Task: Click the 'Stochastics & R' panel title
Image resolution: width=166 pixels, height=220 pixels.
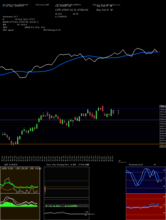Action: 136,165
